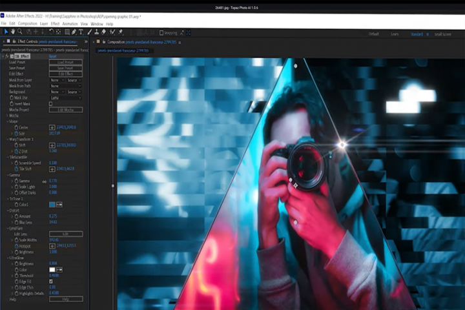Click the Edit Lens button
The image size is (465, 310).
click(65, 234)
